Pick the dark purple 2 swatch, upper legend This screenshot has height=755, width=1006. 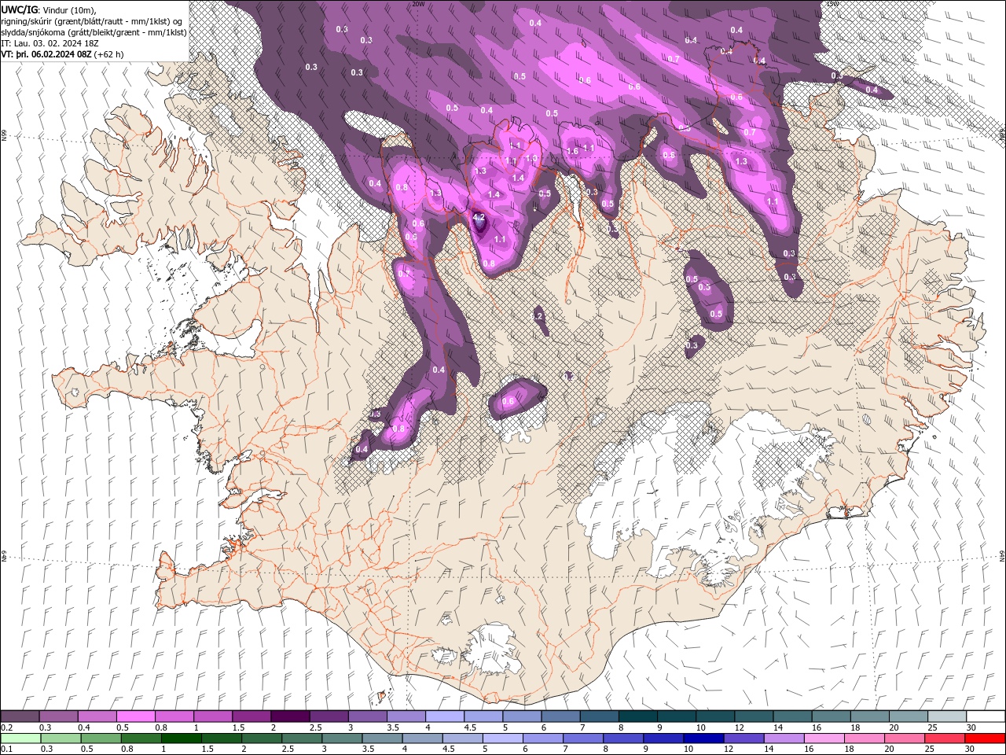coord(290,716)
